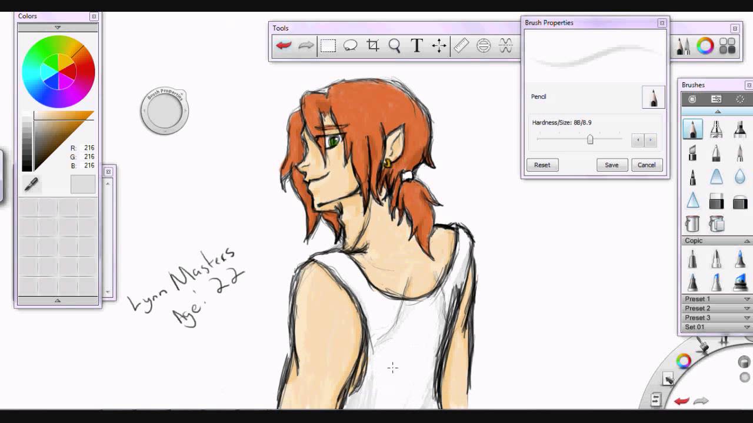Pick the felt tip pen brush
The image size is (753, 423).
693,176
